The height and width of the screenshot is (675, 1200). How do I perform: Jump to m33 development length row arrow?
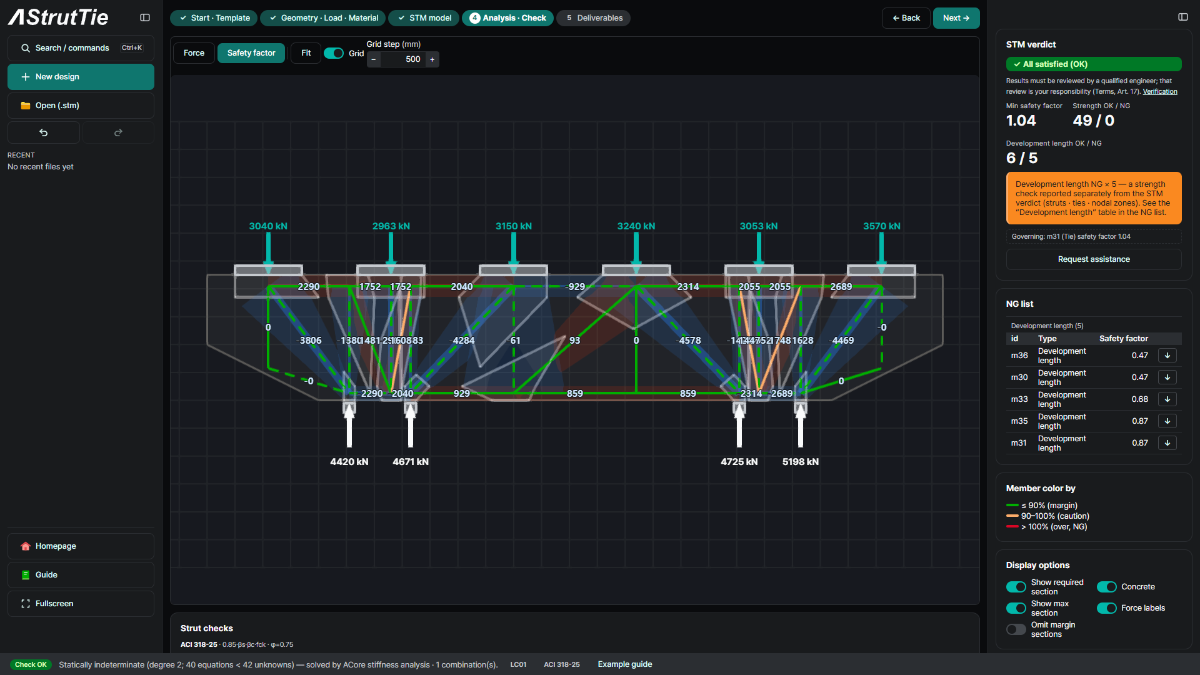pyautogui.click(x=1167, y=399)
